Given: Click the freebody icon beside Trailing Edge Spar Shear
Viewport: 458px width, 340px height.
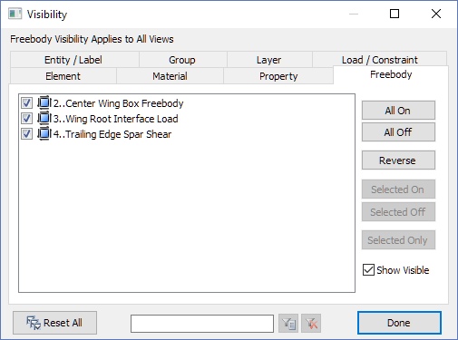Looking at the screenshot, I should (x=44, y=134).
